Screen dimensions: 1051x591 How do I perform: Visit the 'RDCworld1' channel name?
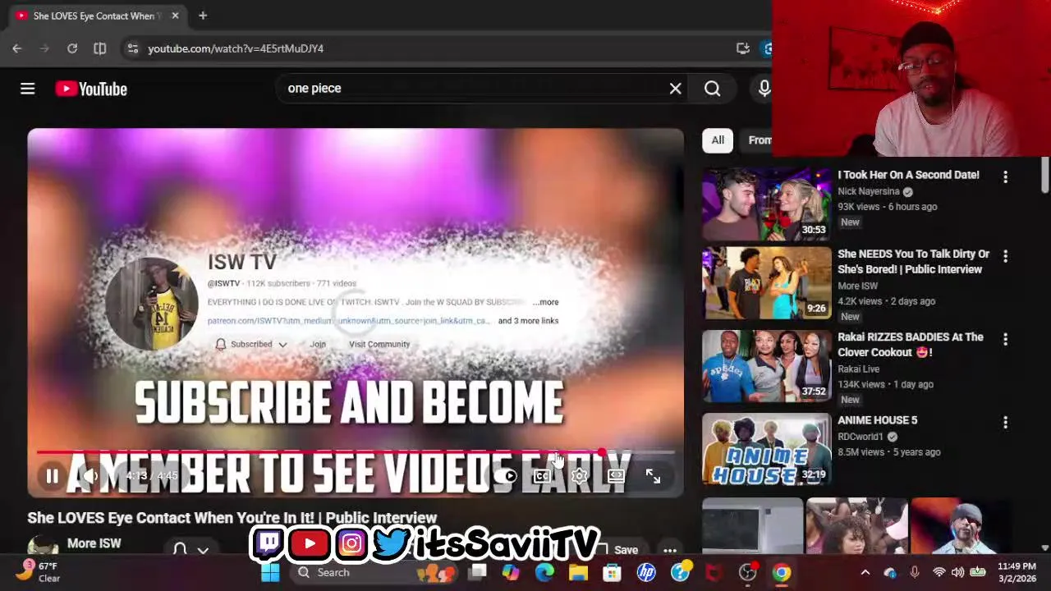(x=861, y=437)
